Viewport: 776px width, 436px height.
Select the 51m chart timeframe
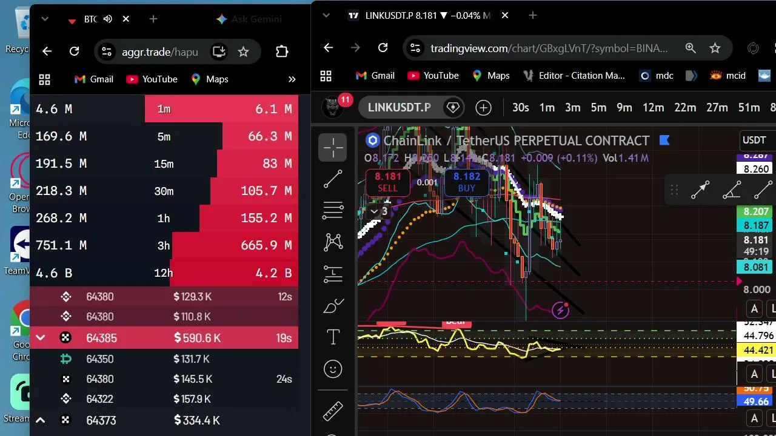click(749, 108)
